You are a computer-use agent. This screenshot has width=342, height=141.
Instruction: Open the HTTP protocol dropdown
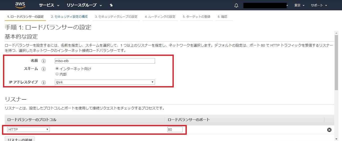[28, 129]
